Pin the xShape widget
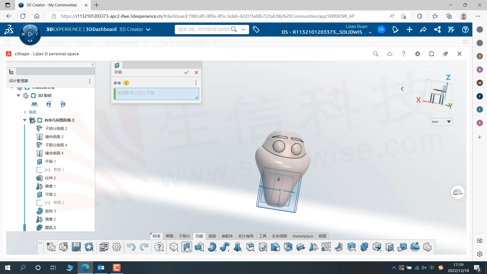 click(445, 54)
